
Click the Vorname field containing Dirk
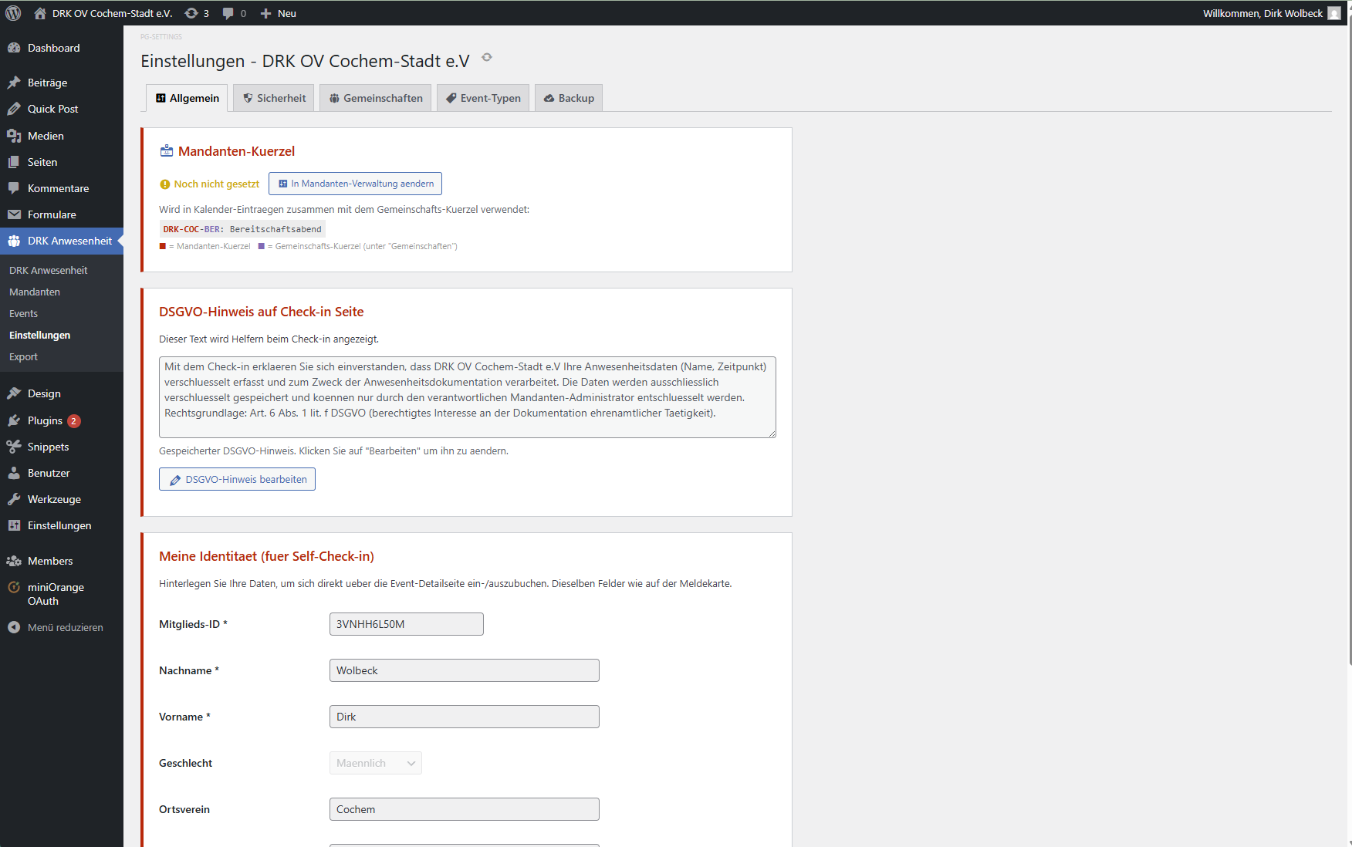coord(465,717)
